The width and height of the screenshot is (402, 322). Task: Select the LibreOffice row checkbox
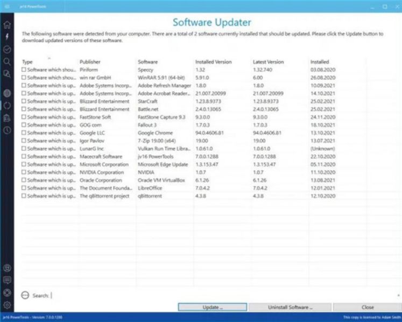[24, 188]
